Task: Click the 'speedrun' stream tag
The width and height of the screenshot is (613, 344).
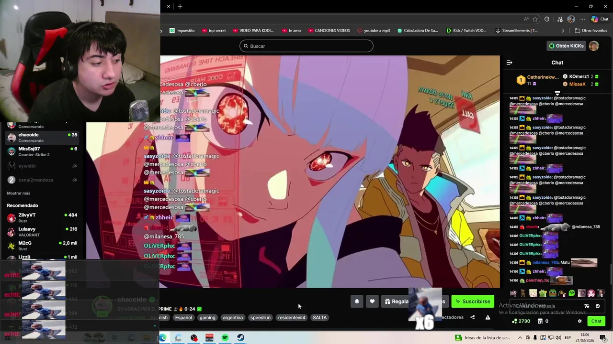Action: (261, 317)
